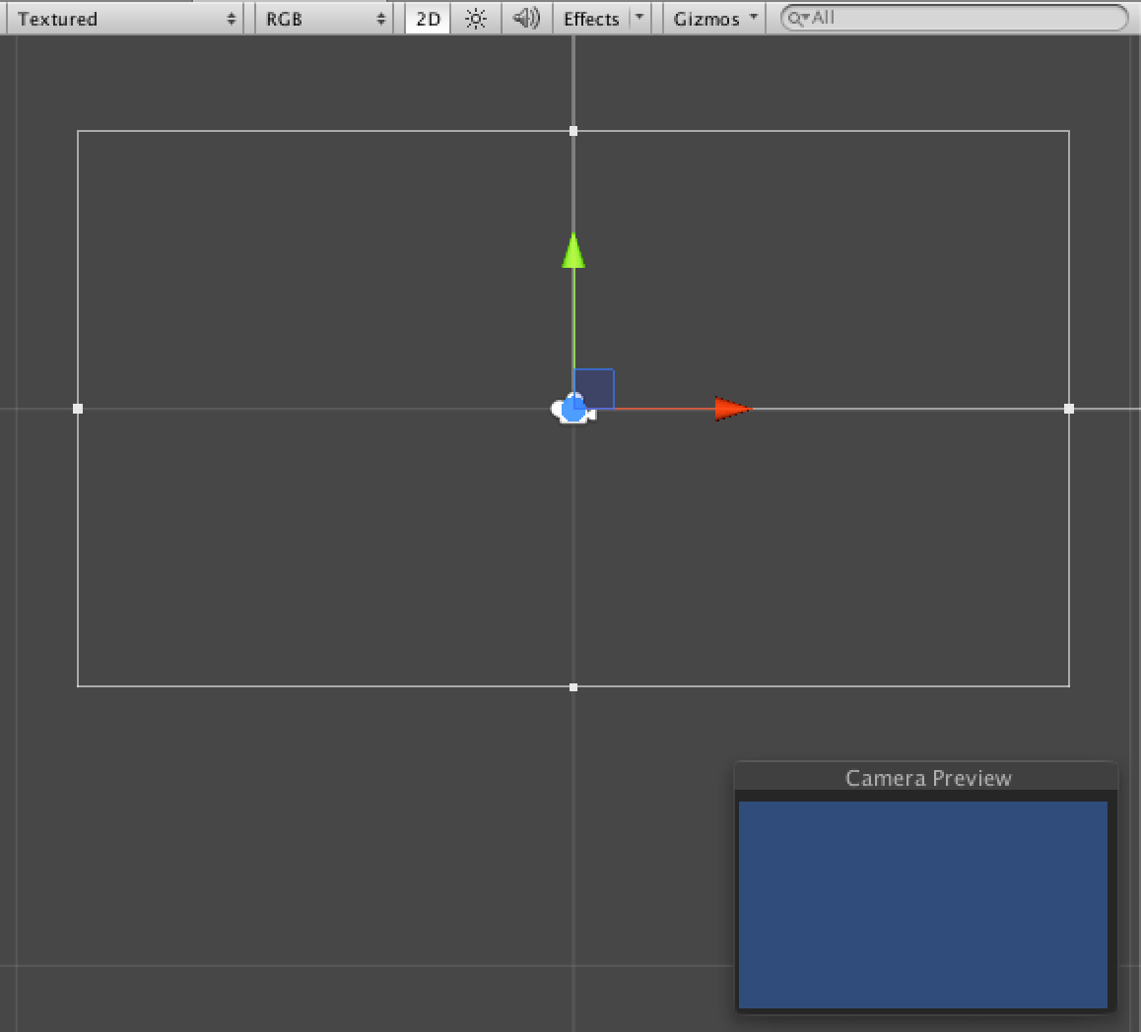
Task: Select the top-middle handle of the camera frame
Action: [x=572, y=130]
